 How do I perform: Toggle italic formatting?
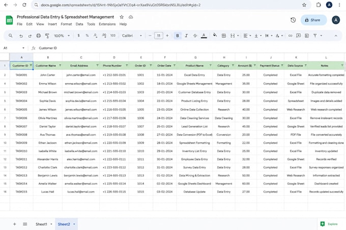click(186, 36)
